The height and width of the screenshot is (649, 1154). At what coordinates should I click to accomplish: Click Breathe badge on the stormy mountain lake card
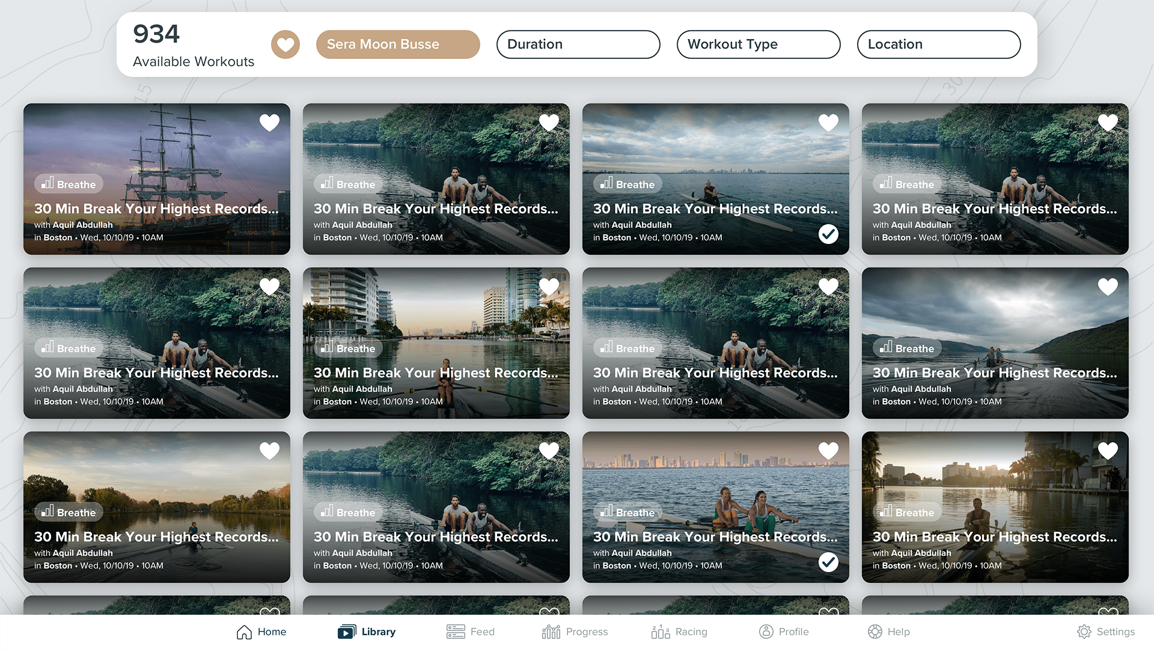(907, 348)
